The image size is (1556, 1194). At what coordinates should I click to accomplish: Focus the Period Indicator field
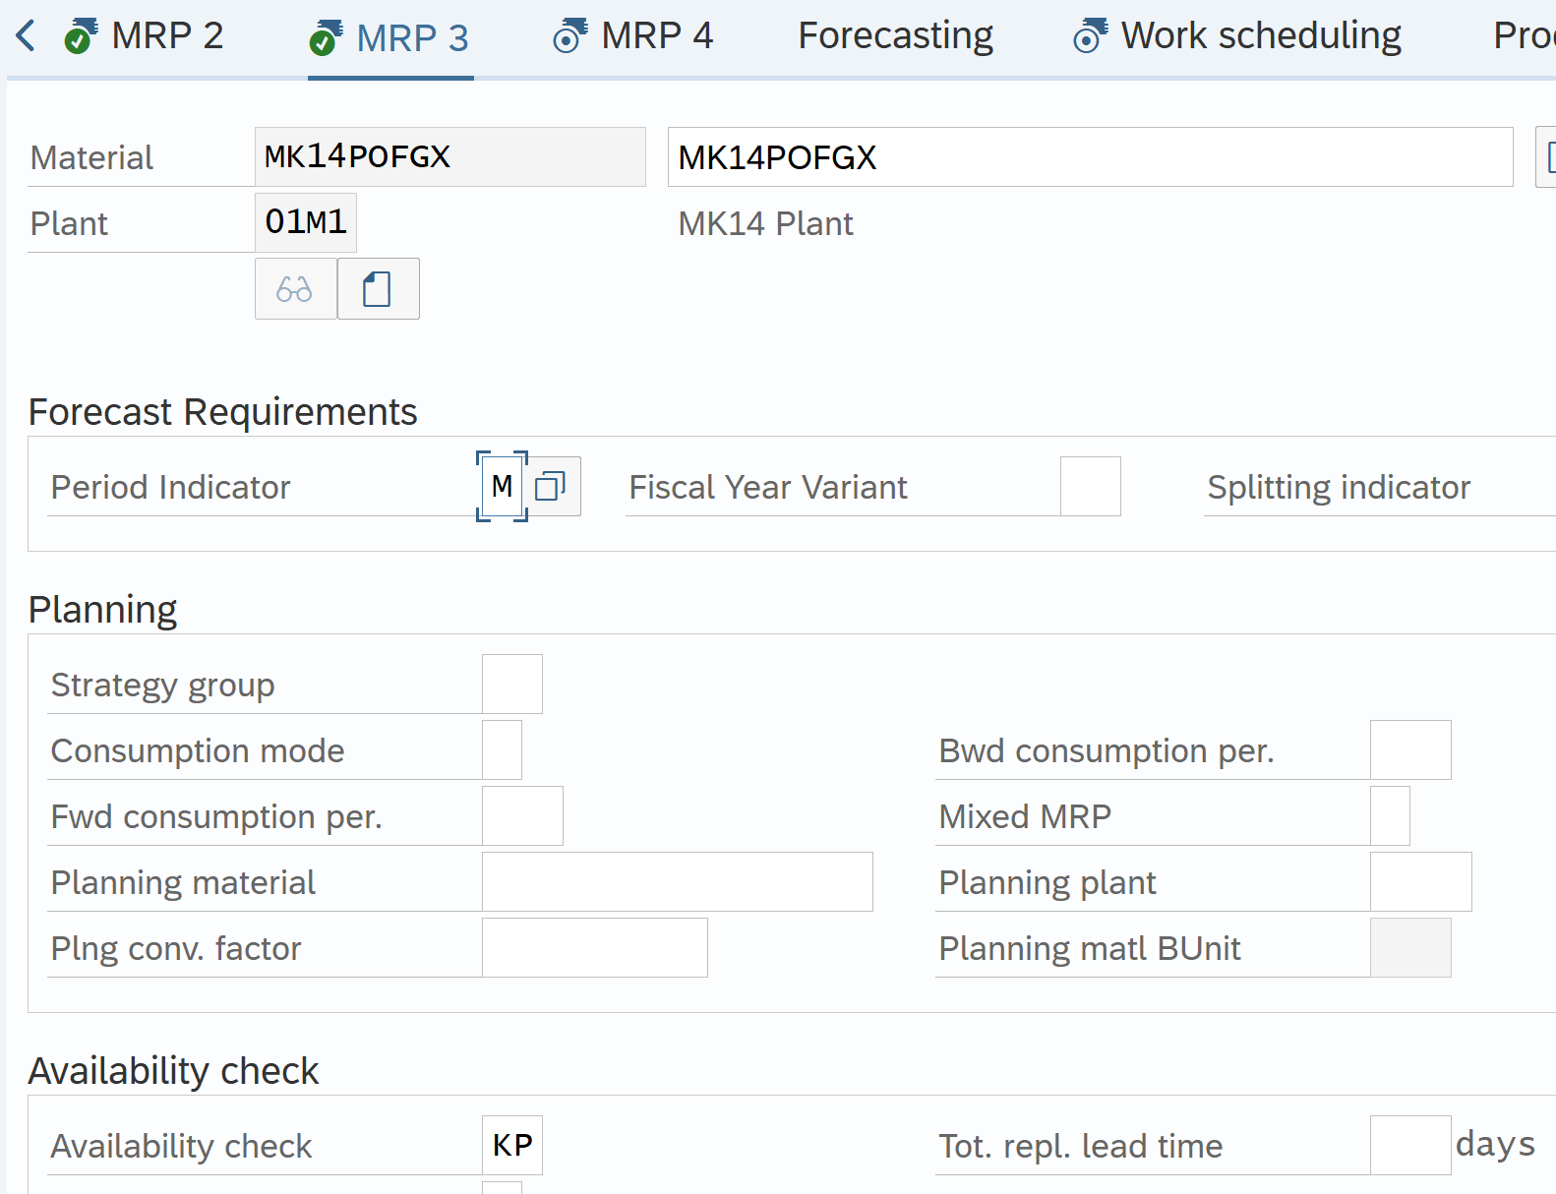tap(502, 487)
